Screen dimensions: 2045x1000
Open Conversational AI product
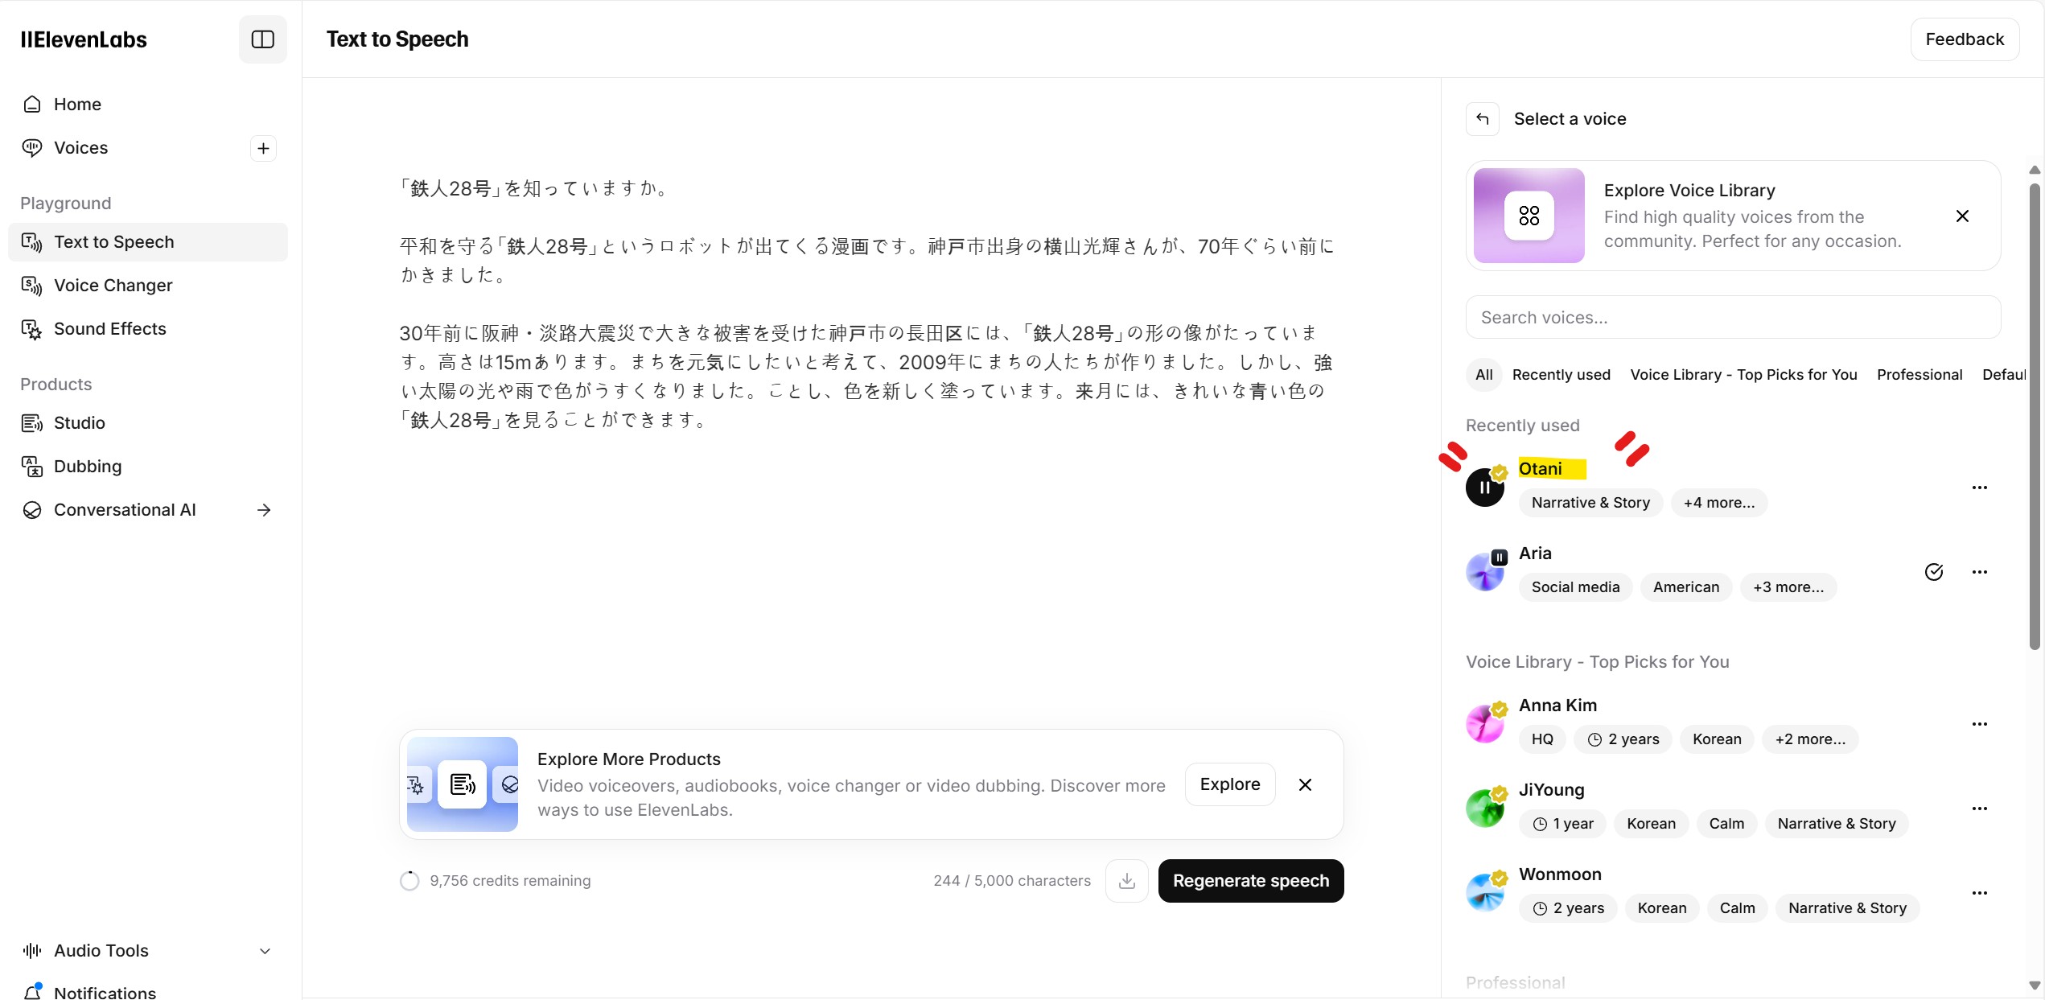pos(148,510)
